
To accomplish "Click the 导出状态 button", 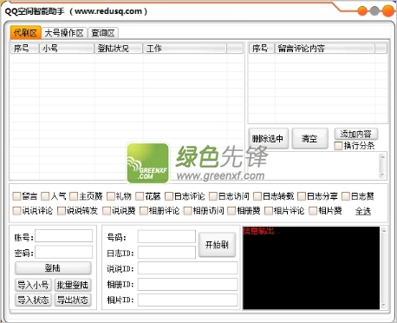I will pos(73,300).
